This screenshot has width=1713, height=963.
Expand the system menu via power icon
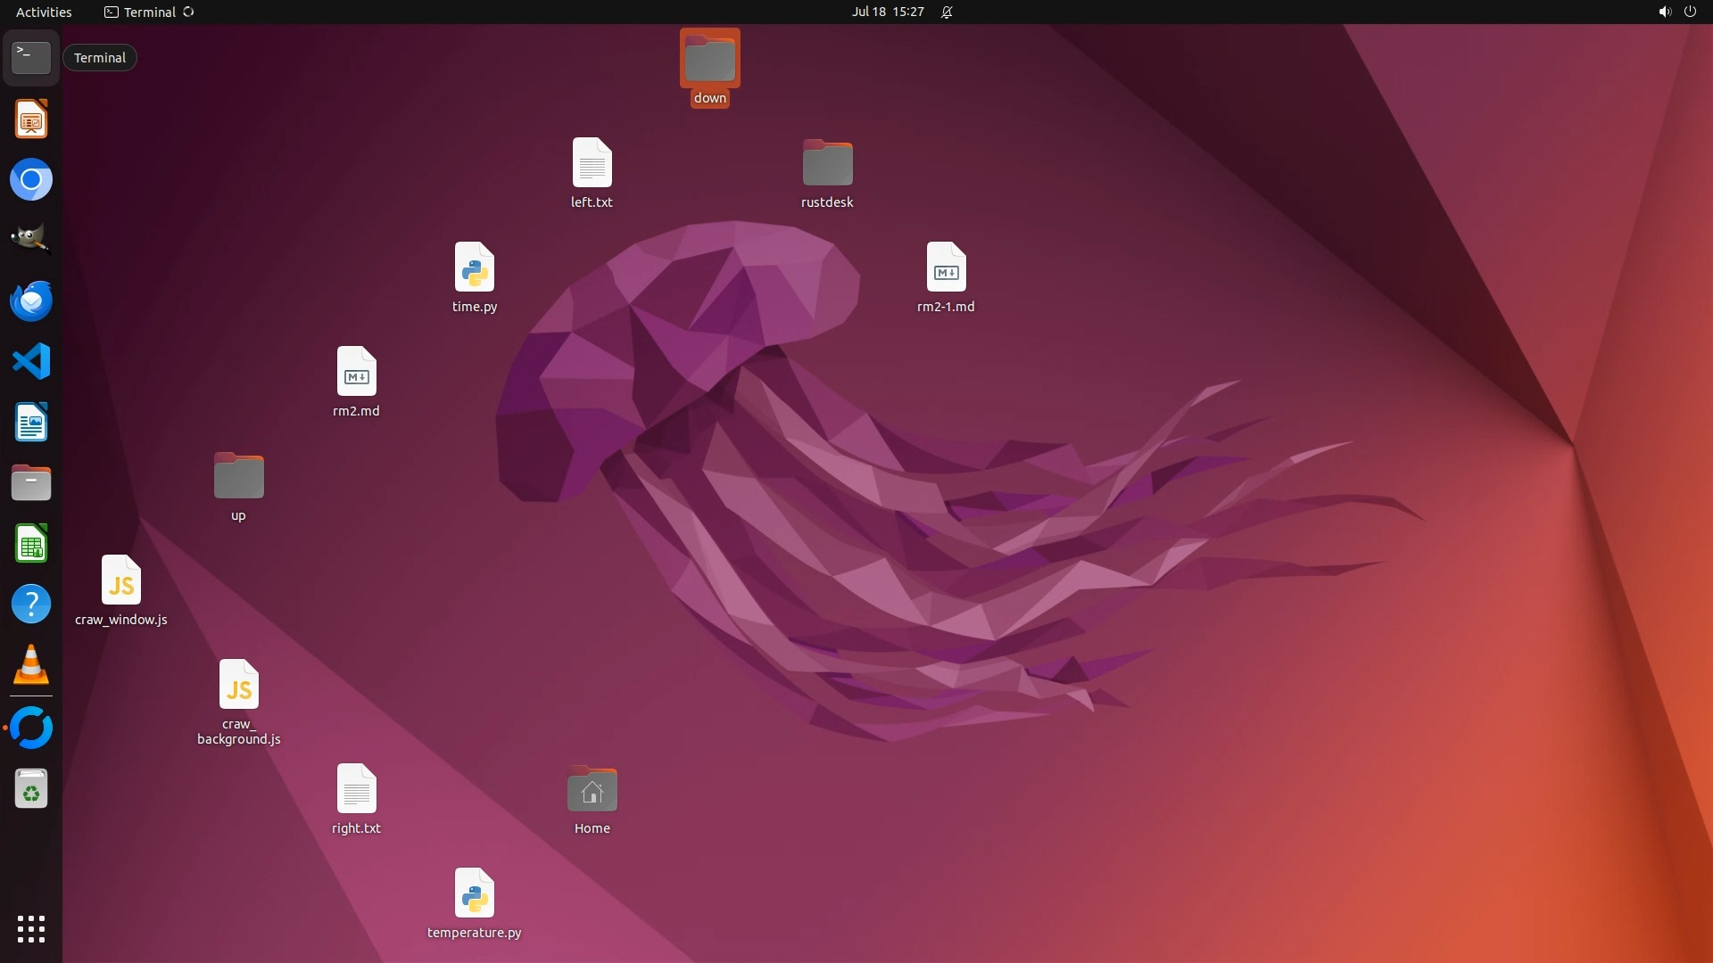pos(1690,12)
